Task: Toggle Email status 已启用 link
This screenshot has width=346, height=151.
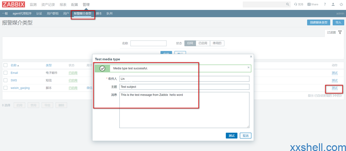Action: tap(73, 73)
